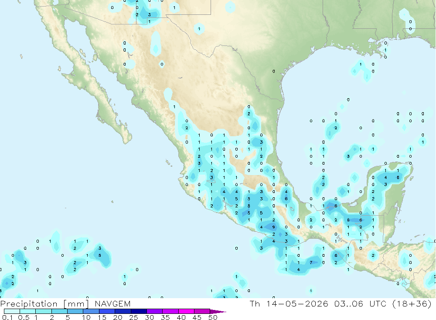Click the '0.5' legend scale label
Image resolution: width=436 pixels, height=320 pixels.
24,317
